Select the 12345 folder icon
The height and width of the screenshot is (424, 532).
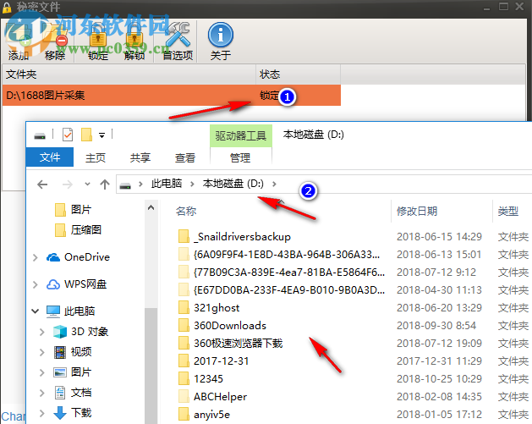coord(184,378)
